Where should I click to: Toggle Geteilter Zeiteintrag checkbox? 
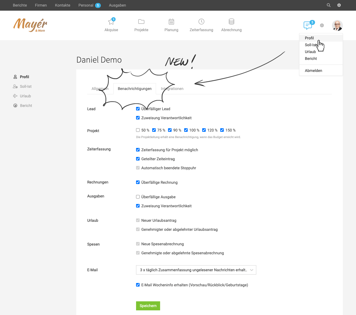point(138,159)
